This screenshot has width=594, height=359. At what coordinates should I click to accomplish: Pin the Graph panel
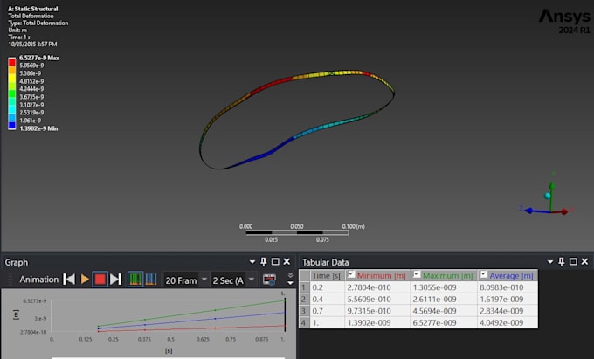coord(263,262)
